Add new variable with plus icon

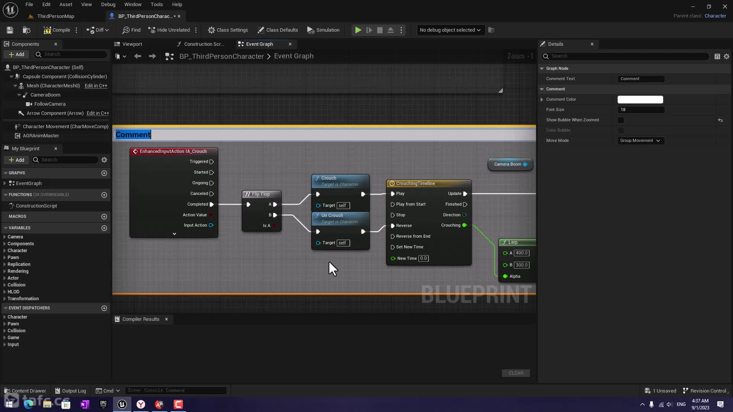point(104,228)
